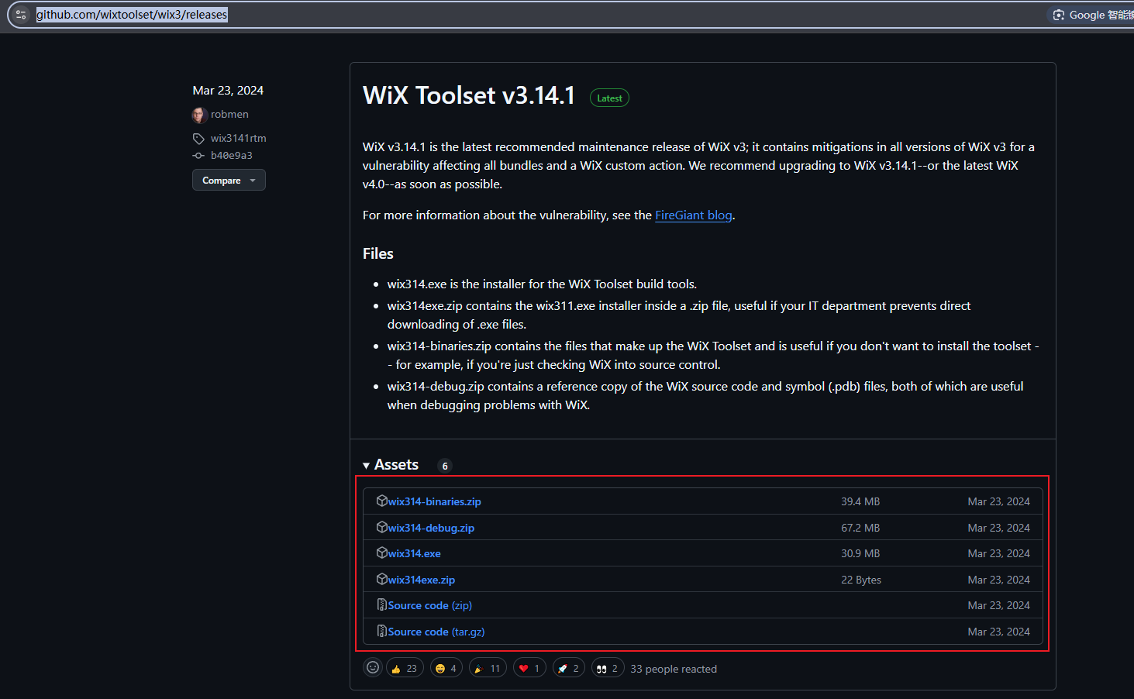Click the Google Lens icon in address bar
The image size is (1134, 699).
1059,15
